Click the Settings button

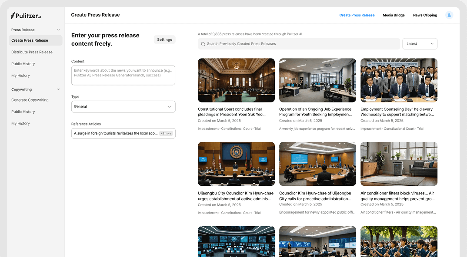164,40
